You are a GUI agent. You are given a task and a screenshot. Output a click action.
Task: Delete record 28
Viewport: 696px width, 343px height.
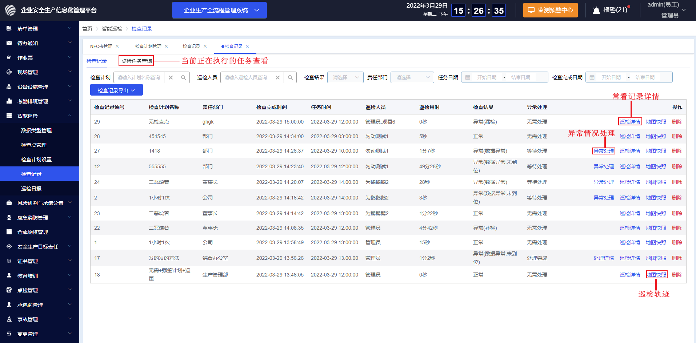click(x=677, y=136)
